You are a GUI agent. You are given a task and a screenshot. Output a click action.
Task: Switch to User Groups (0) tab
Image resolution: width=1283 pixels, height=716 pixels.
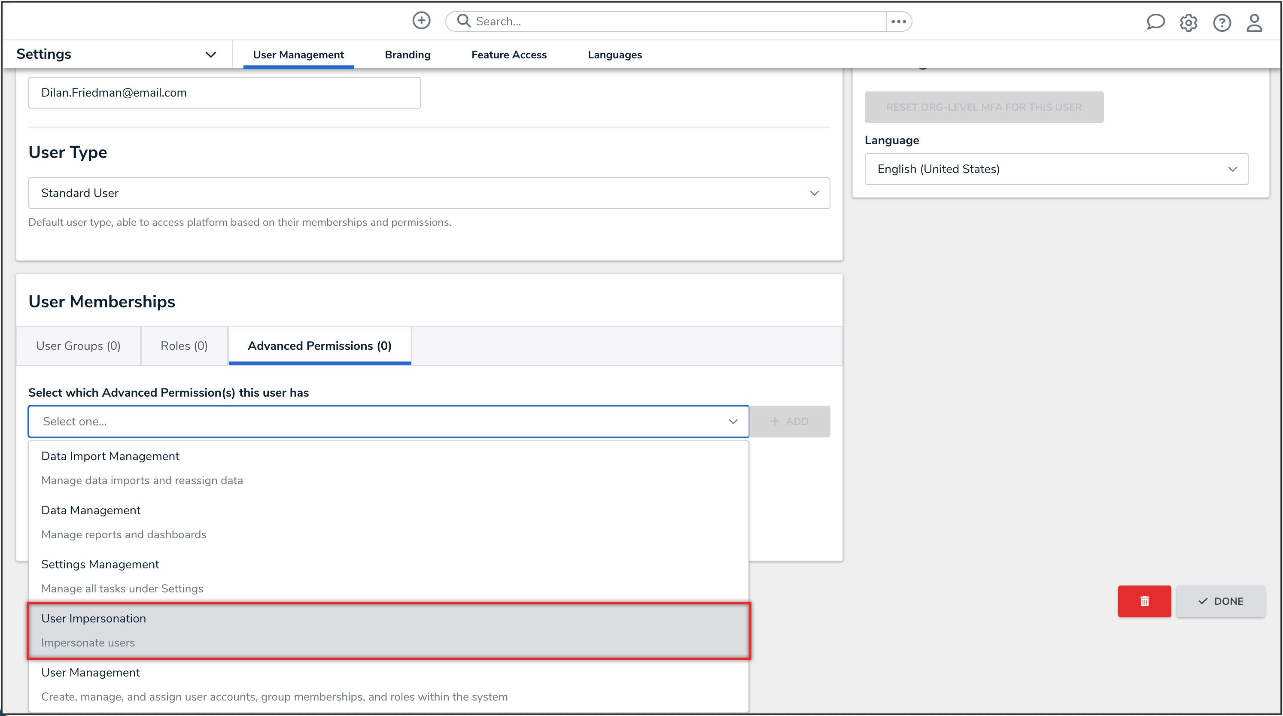tap(78, 346)
